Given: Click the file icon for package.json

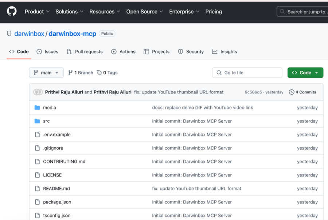Looking at the screenshot, I should click(x=37, y=202).
